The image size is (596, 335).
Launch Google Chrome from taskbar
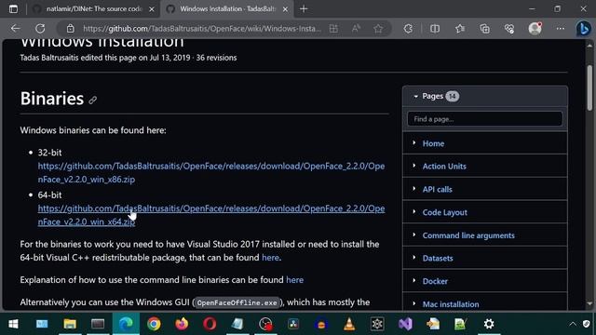click(x=154, y=324)
